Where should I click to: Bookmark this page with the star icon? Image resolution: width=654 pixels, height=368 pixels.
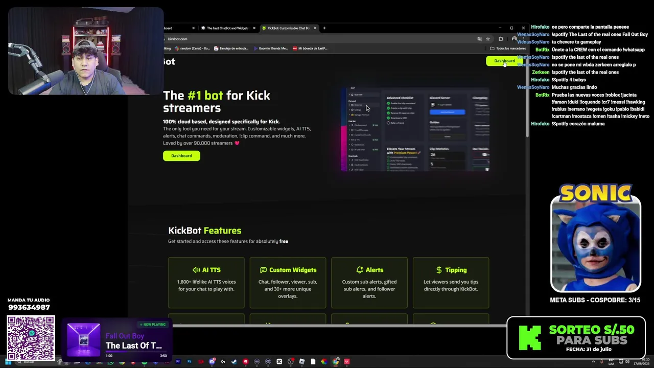click(x=488, y=39)
